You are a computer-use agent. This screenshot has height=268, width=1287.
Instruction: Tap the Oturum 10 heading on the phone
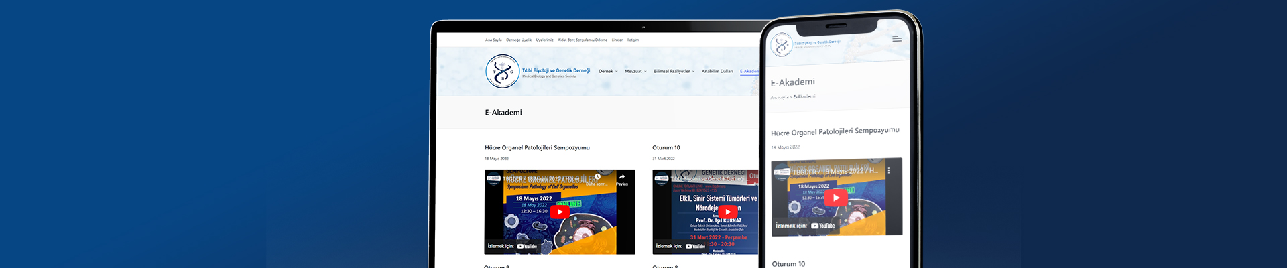(x=788, y=264)
